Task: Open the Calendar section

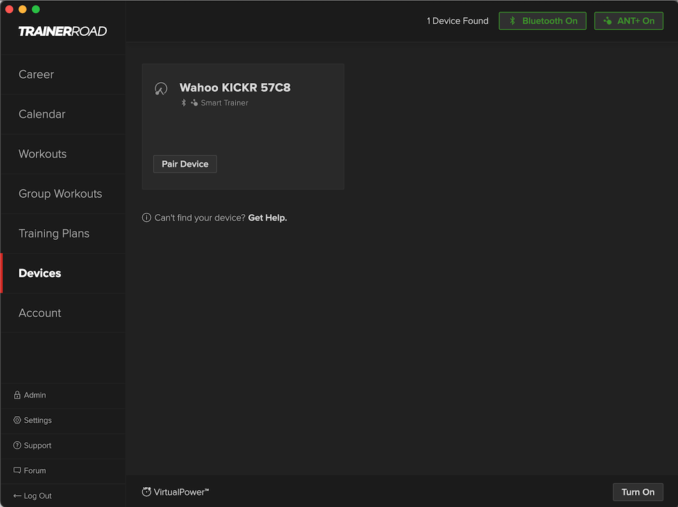Action: (x=63, y=114)
